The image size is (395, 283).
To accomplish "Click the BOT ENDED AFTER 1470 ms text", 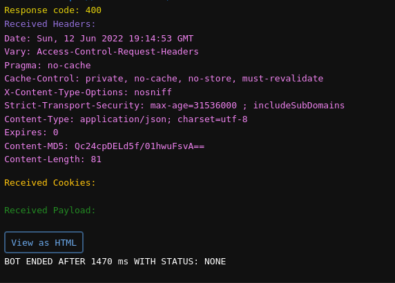I will (x=66, y=262).
